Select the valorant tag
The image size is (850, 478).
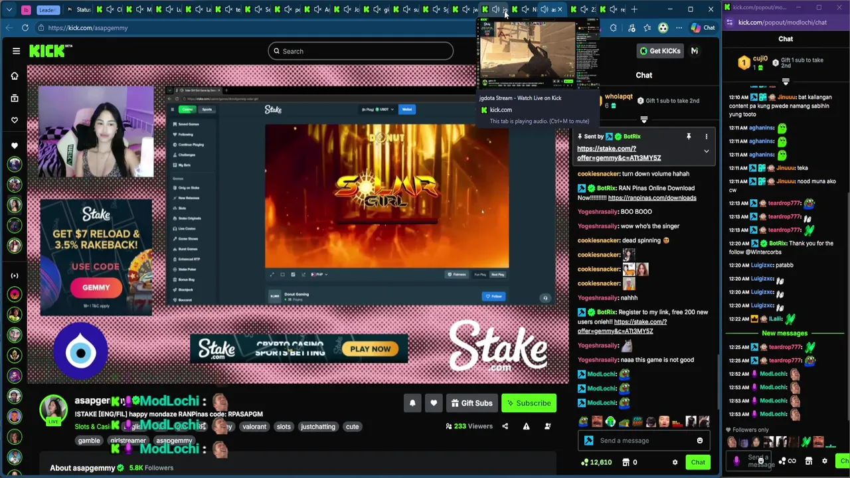tap(254, 427)
